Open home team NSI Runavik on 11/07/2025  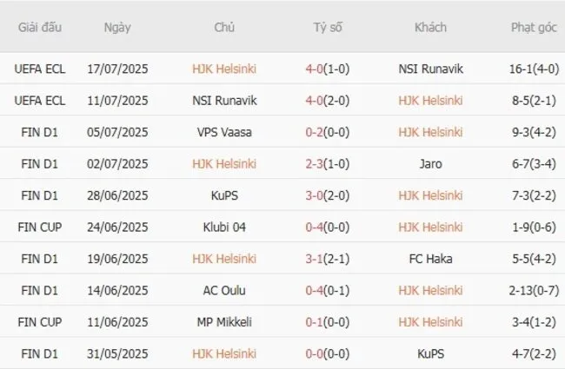click(x=224, y=101)
